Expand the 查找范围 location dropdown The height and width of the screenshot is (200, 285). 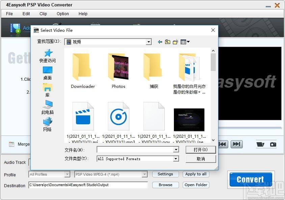(x=149, y=42)
